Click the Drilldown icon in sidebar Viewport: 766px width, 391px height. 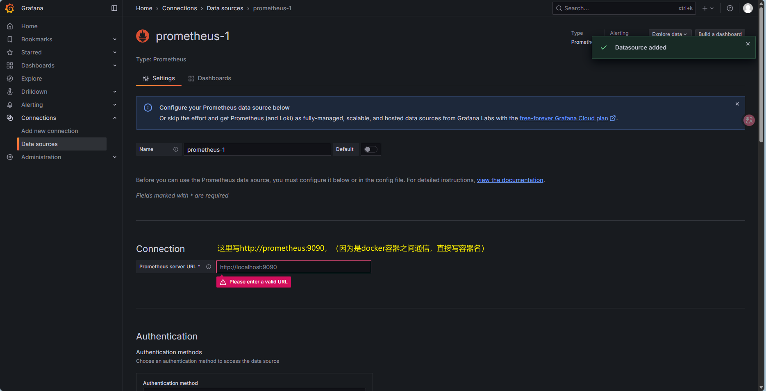point(10,91)
